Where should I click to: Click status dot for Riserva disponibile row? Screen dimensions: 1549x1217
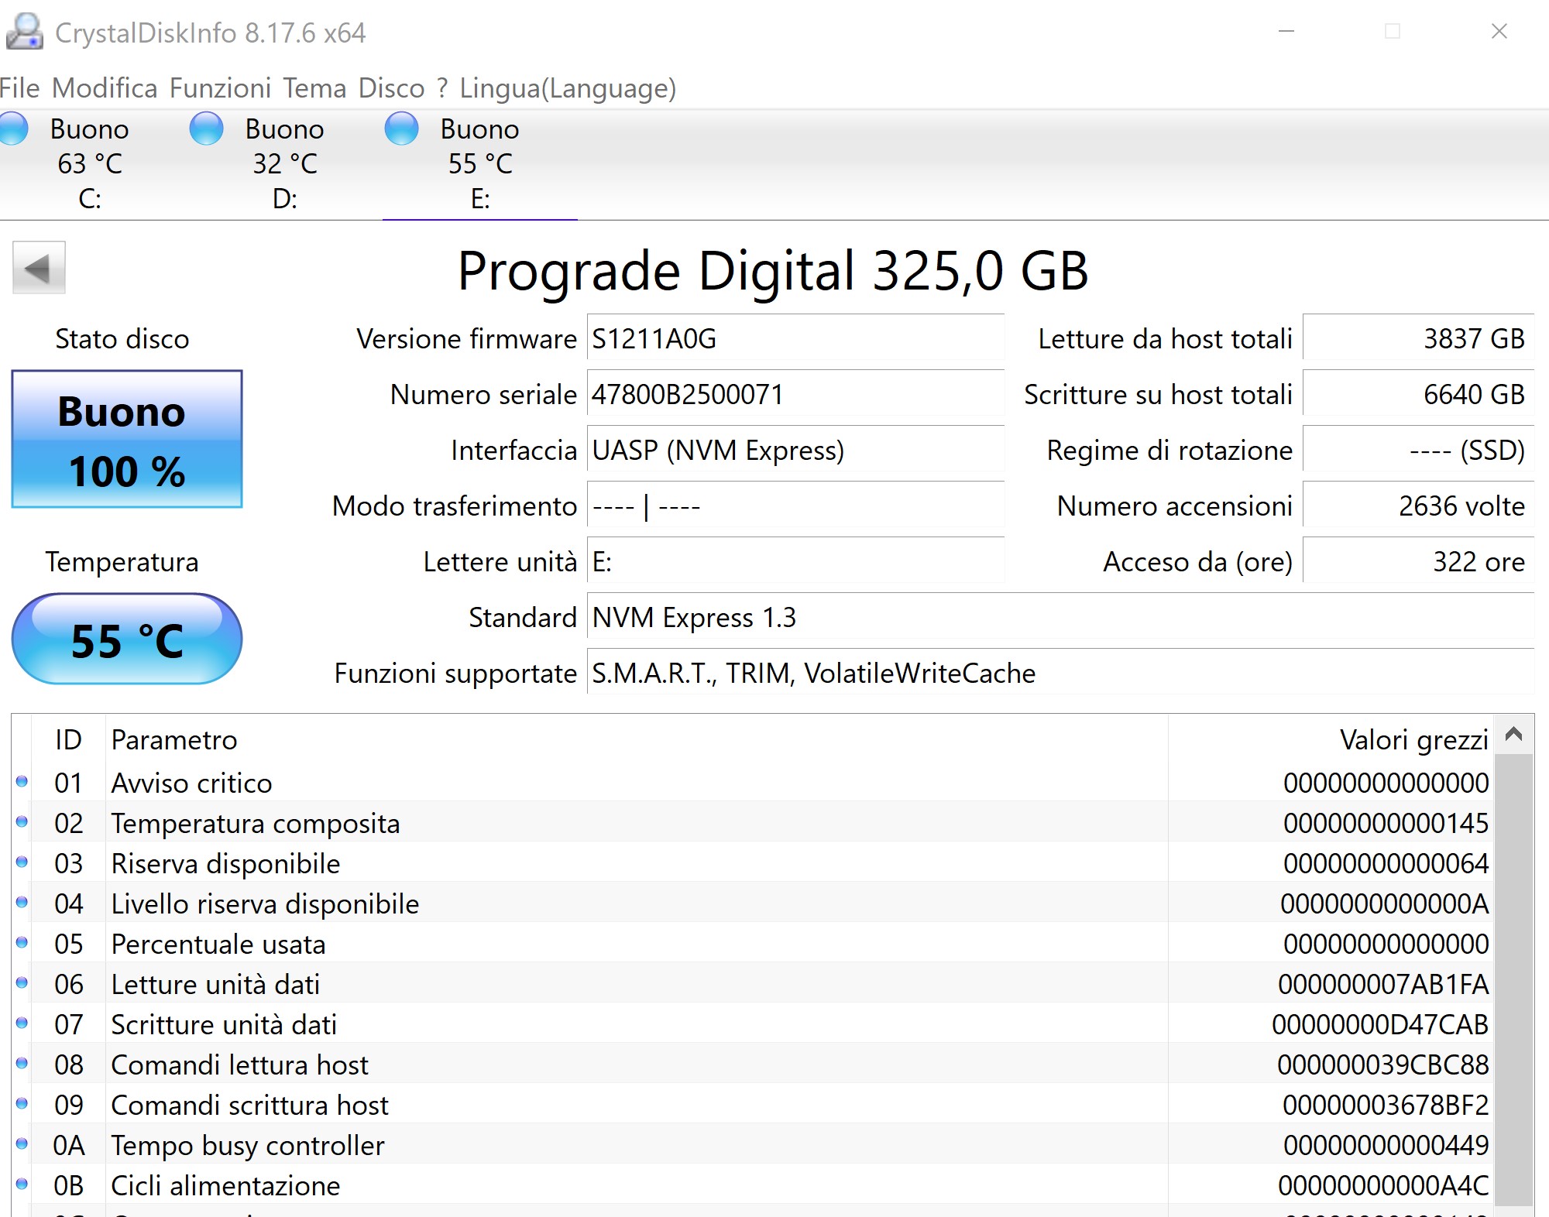(22, 862)
